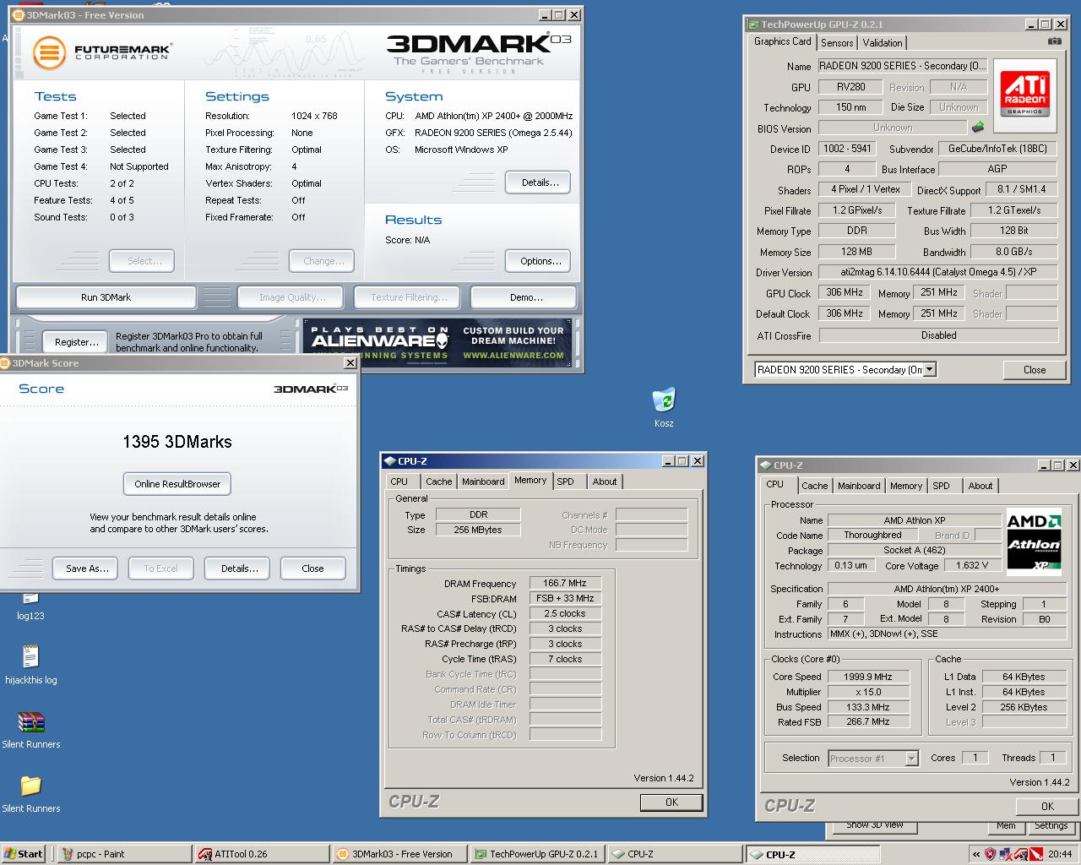This screenshot has height=865, width=1081.
Task: Click the Demo... button in 3DMark03
Action: tap(524, 297)
